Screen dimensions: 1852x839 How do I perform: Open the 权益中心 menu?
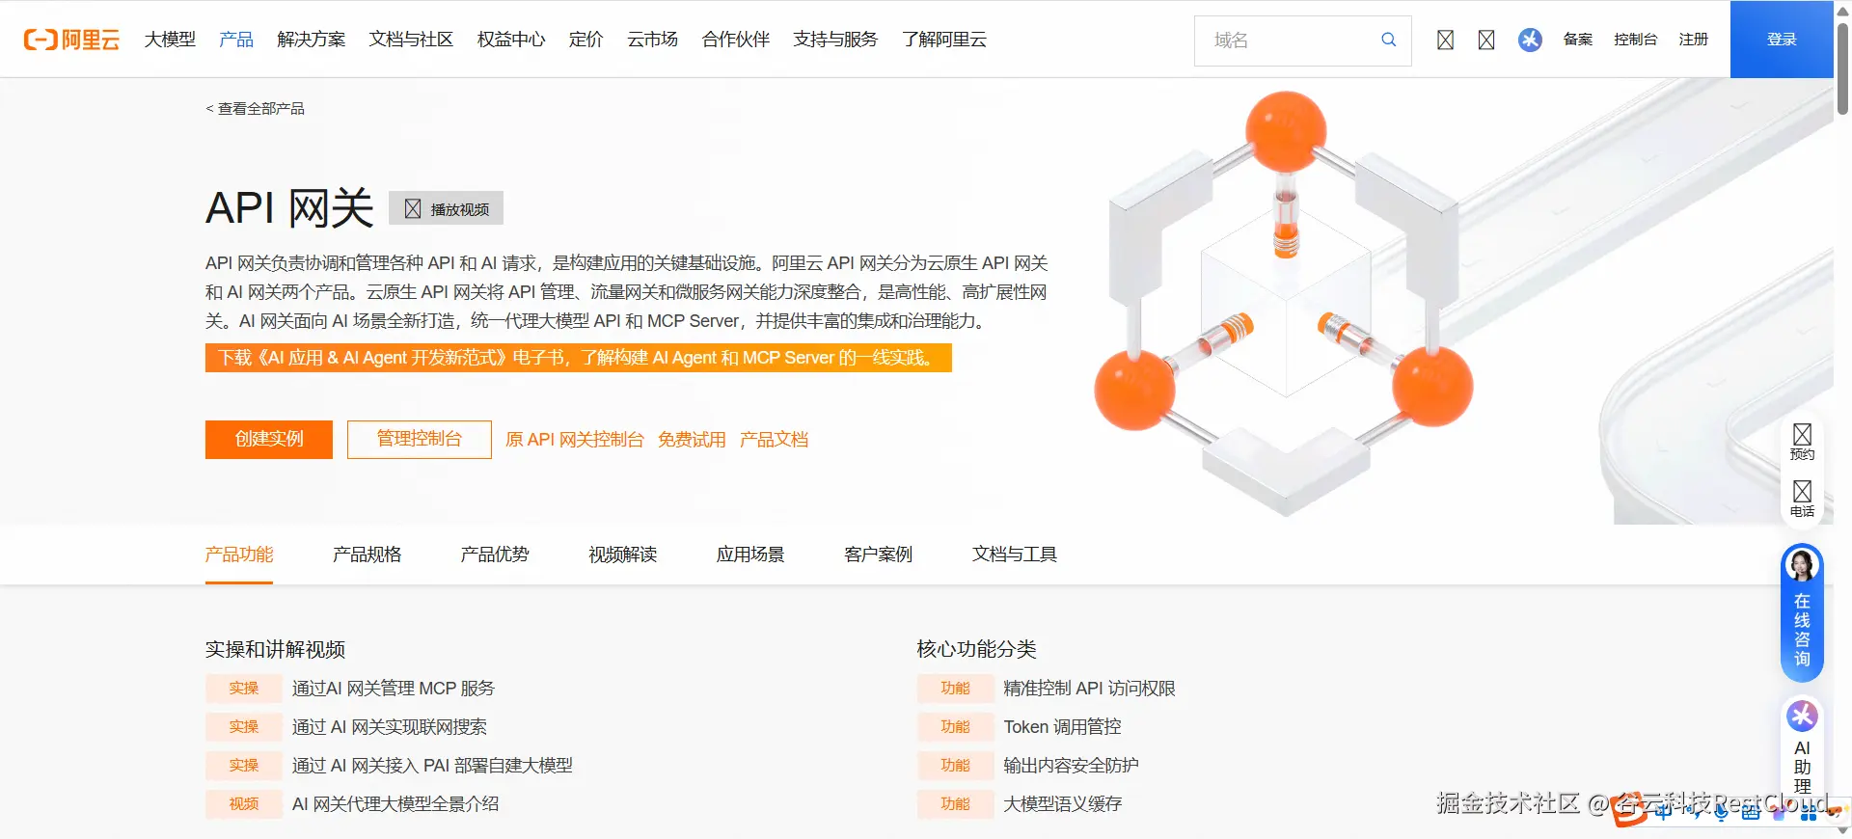click(511, 40)
